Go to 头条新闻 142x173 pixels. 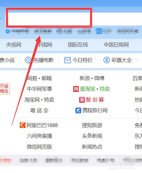92,136
